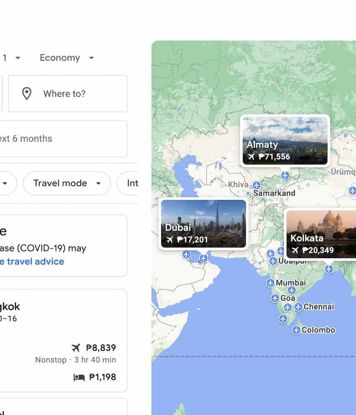Click the Chennai airport marker
This screenshot has height=415, width=356.
coord(298,307)
